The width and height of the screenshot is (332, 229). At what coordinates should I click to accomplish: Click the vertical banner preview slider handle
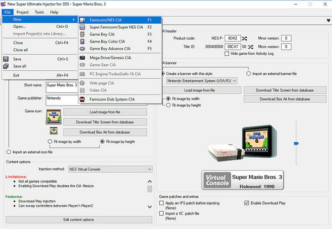(296, 143)
